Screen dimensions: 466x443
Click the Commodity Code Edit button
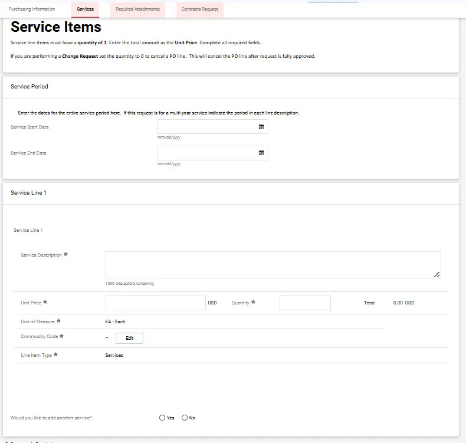click(129, 338)
